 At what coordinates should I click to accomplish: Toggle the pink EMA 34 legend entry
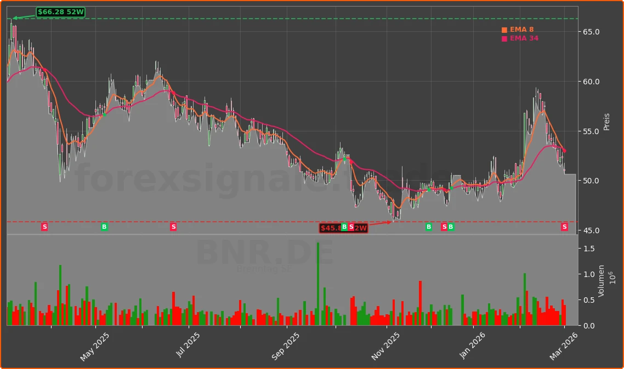(520, 39)
